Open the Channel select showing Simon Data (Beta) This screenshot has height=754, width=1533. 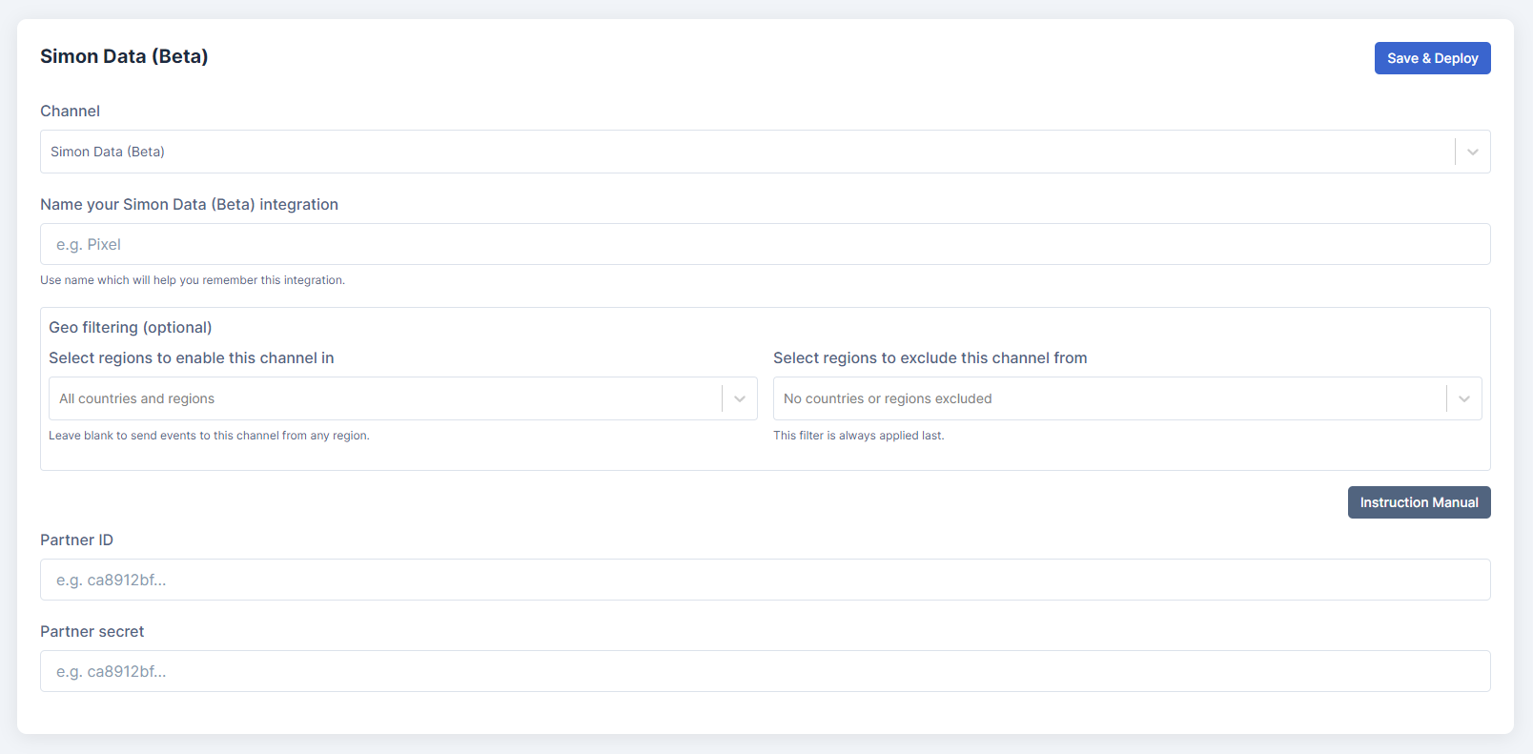click(x=744, y=153)
